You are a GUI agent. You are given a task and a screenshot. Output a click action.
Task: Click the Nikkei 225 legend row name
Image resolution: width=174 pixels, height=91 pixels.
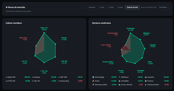point(11,77)
